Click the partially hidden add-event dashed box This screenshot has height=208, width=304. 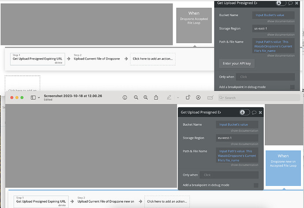coord(22,83)
